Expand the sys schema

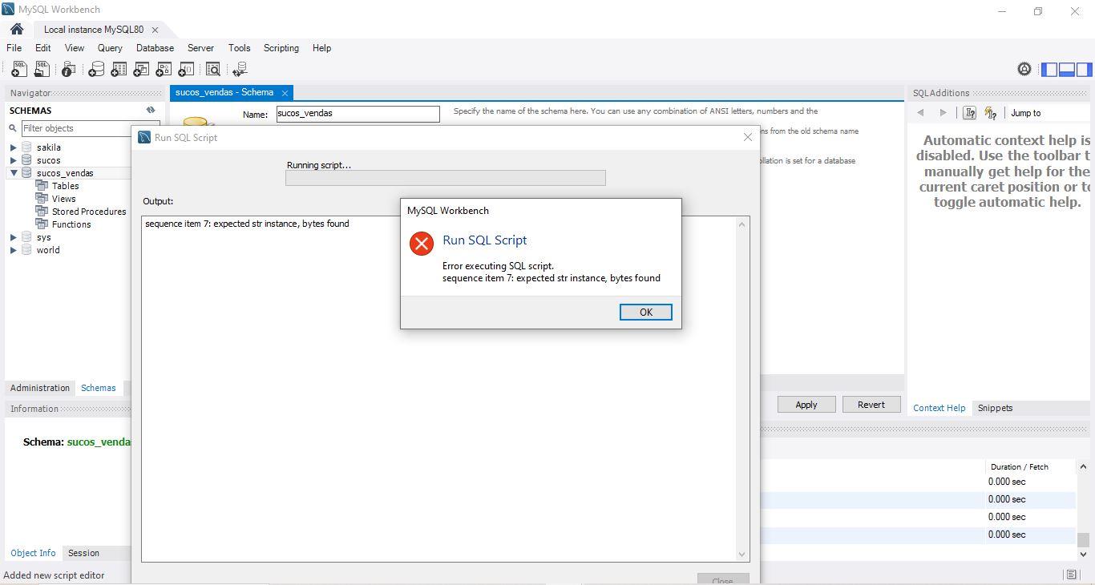tap(14, 237)
